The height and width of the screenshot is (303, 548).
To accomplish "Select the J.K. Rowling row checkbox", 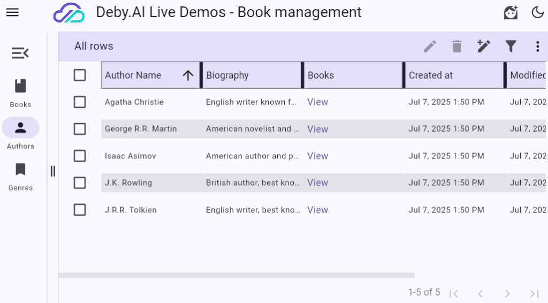I will coord(80,183).
